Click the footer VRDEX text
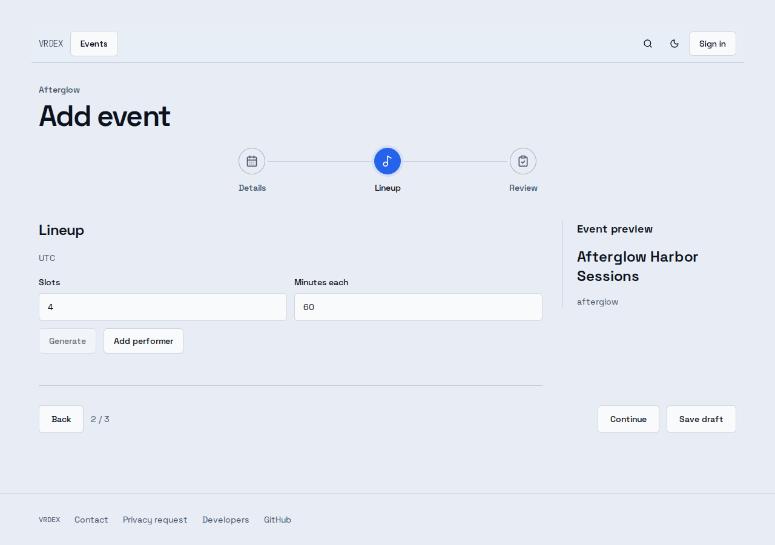This screenshot has height=545, width=775. click(49, 520)
